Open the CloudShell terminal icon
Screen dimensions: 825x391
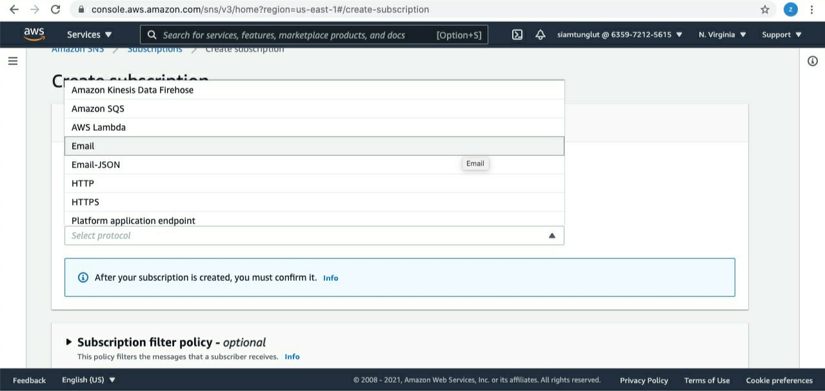click(x=517, y=35)
